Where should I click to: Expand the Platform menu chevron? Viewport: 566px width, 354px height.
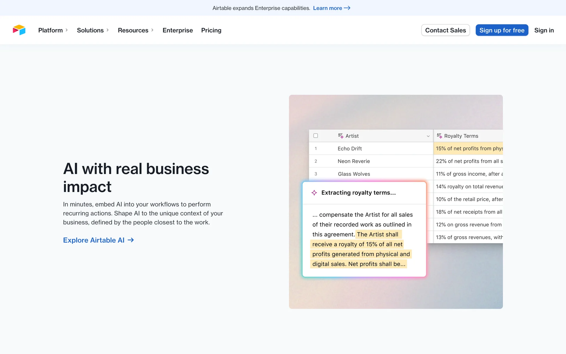[x=67, y=30]
